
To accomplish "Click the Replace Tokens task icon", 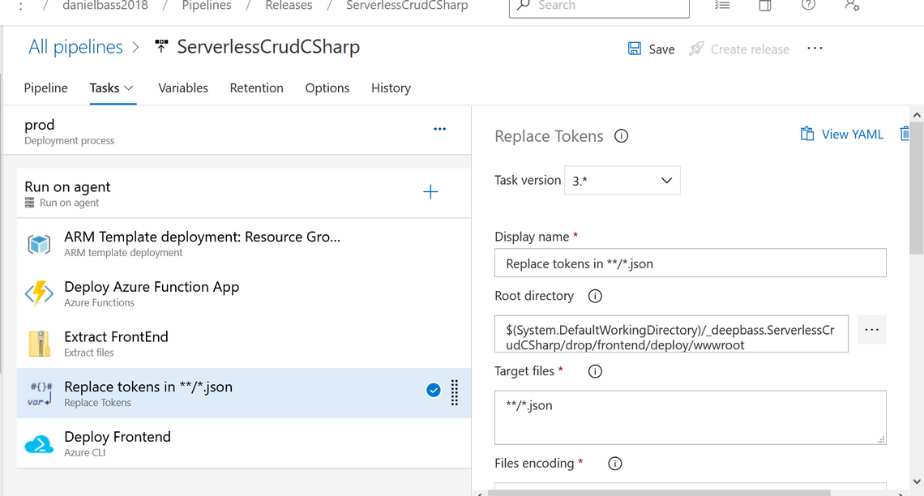I will (x=40, y=394).
